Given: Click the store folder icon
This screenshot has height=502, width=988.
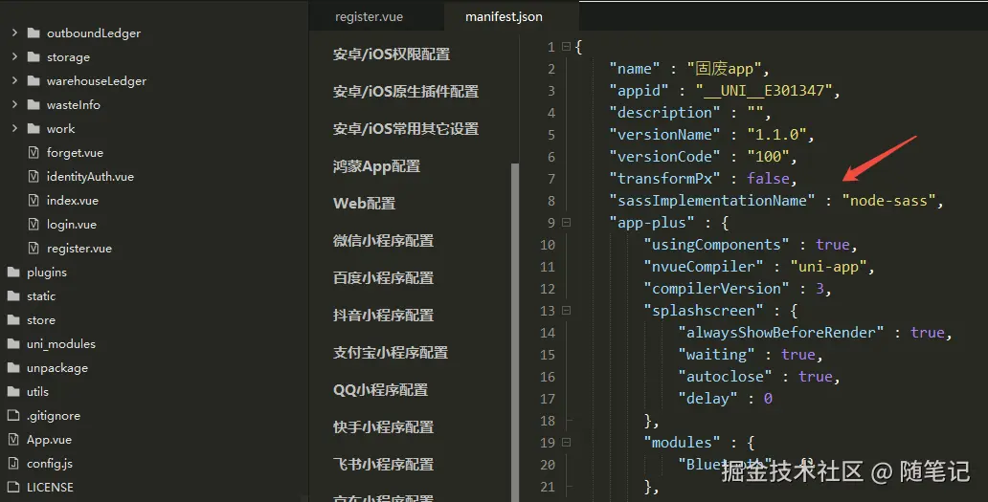Looking at the screenshot, I should coord(13,319).
